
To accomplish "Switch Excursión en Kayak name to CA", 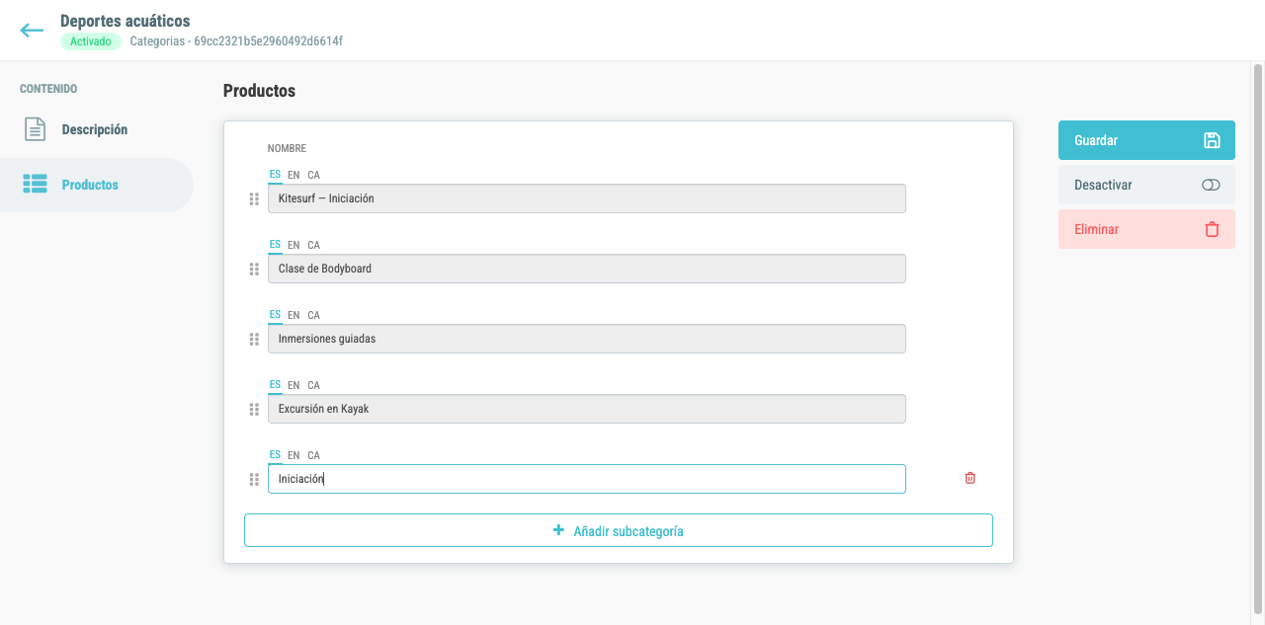I will [x=313, y=385].
